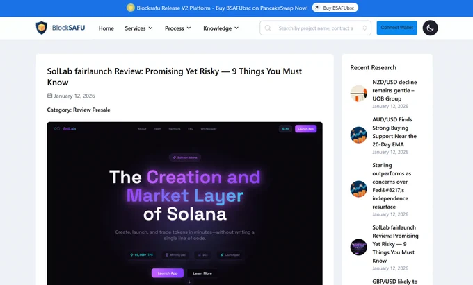Click purple Launch App in SolLab hero
Image resolution: width=473 pixels, height=285 pixels.
click(x=168, y=273)
